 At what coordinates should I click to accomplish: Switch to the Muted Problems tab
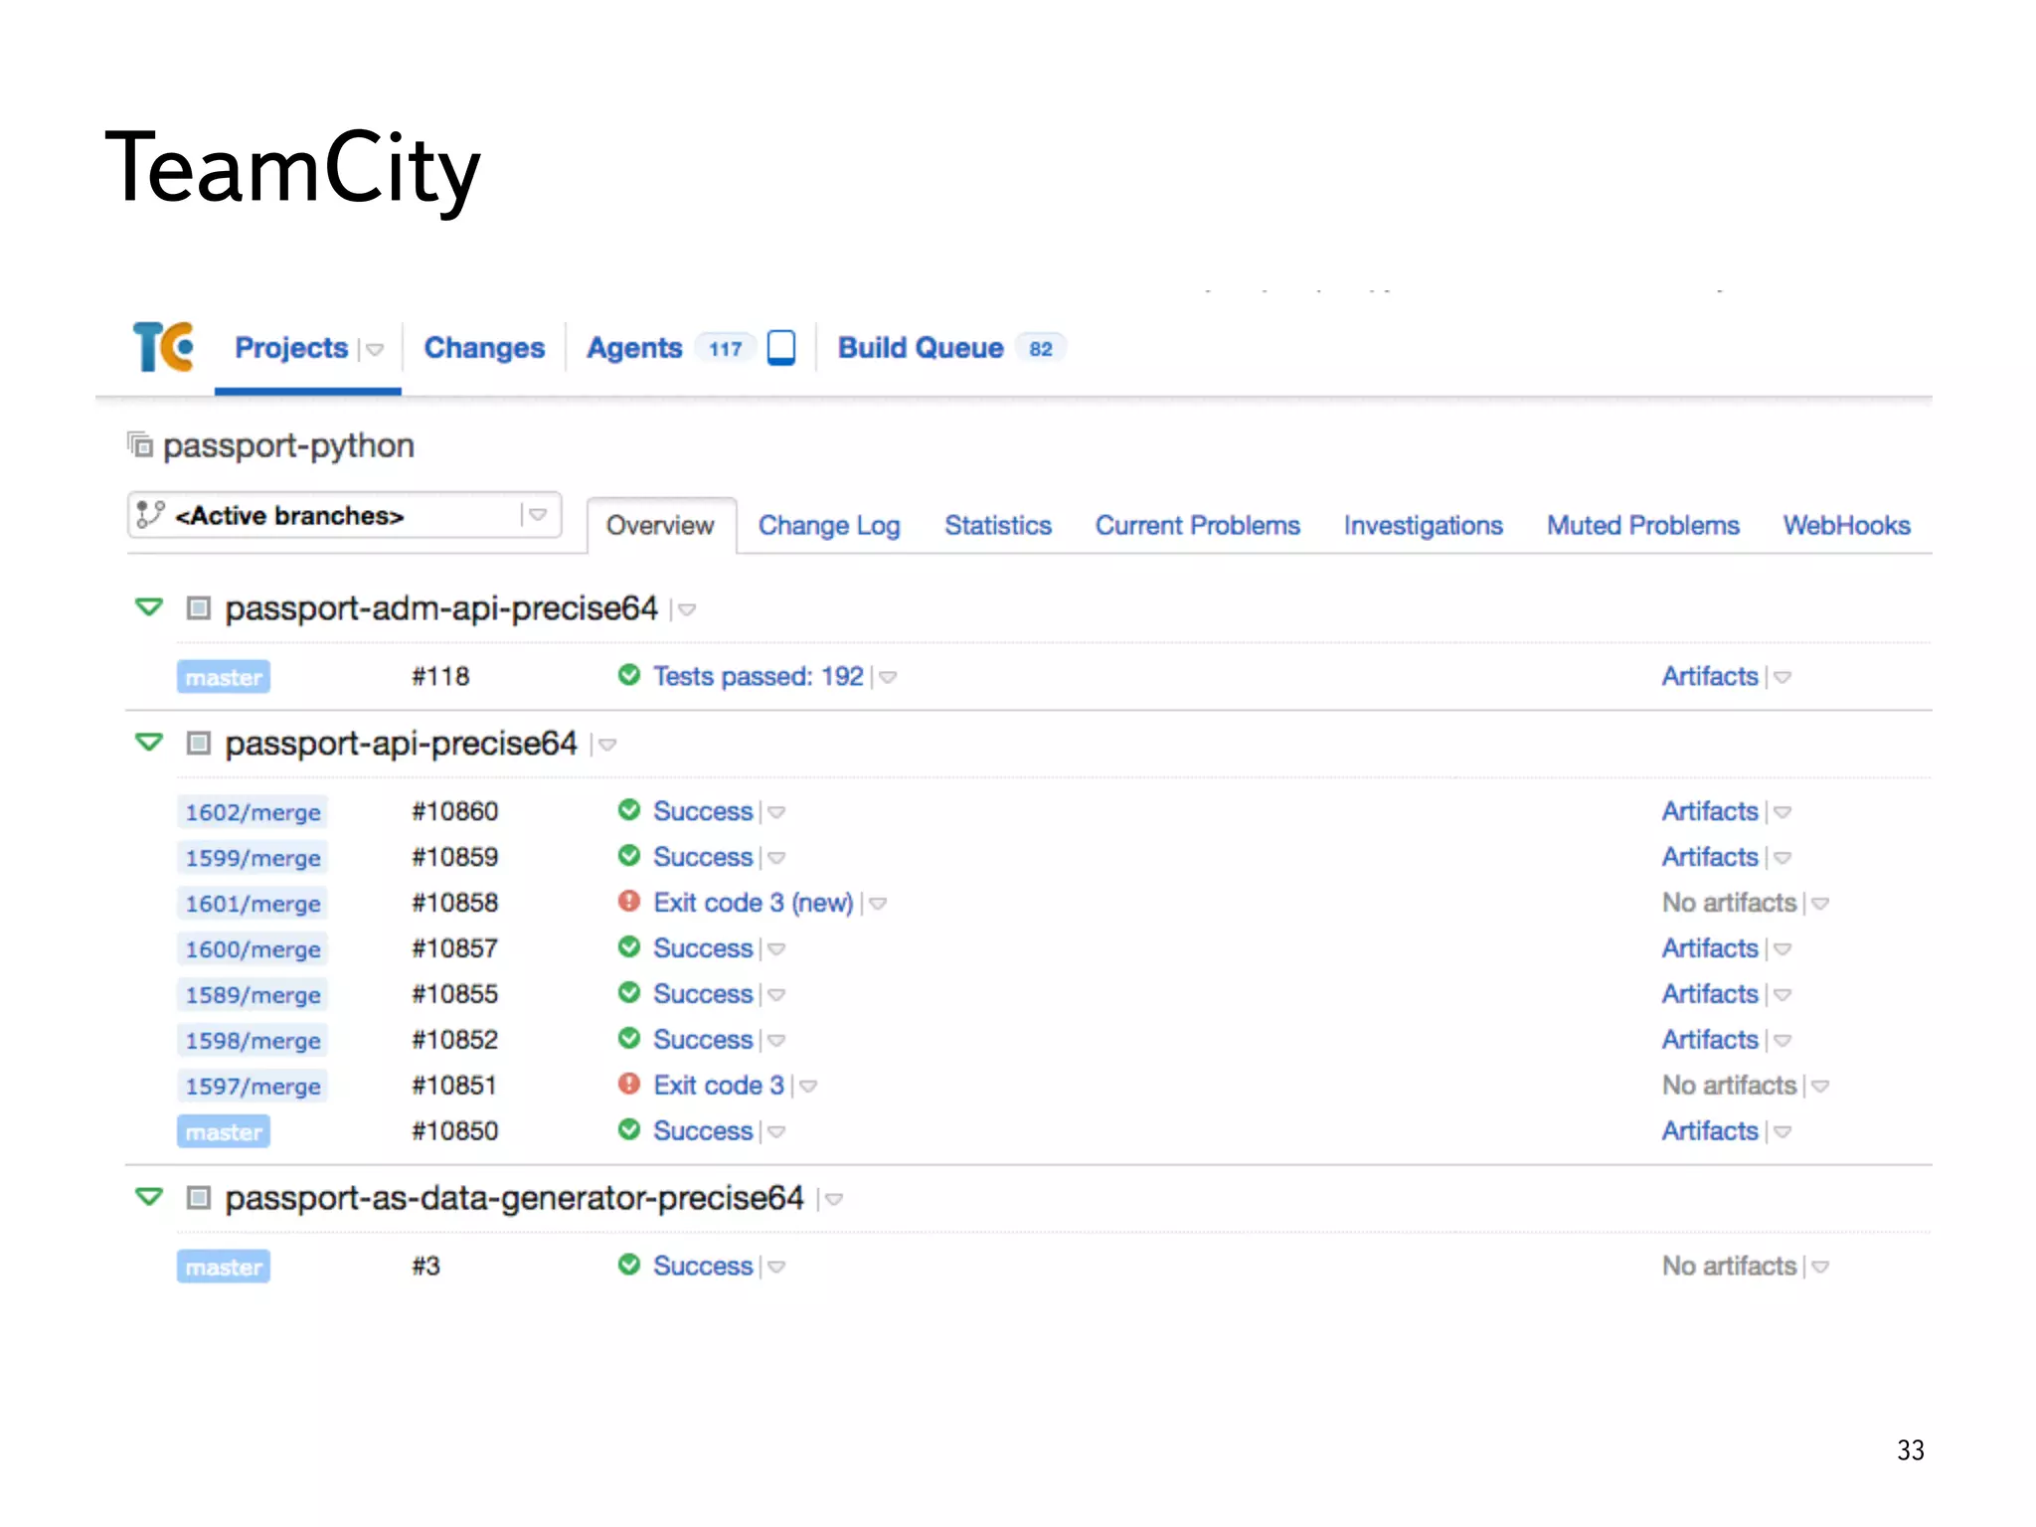coord(1643,525)
